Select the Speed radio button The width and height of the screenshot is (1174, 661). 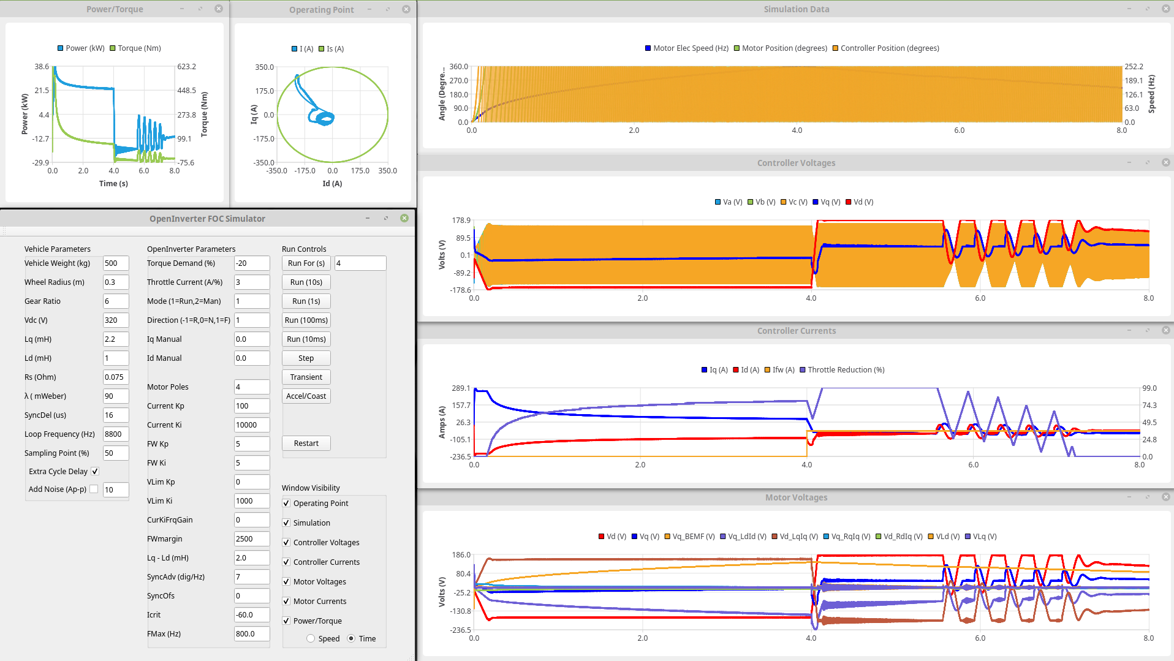click(x=311, y=638)
